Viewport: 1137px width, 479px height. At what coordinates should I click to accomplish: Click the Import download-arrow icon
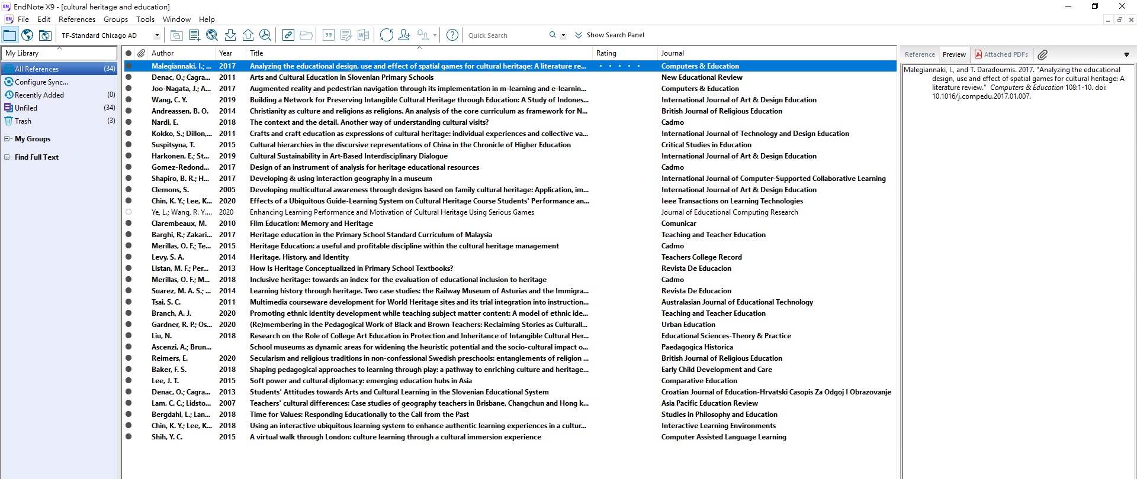click(230, 35)
